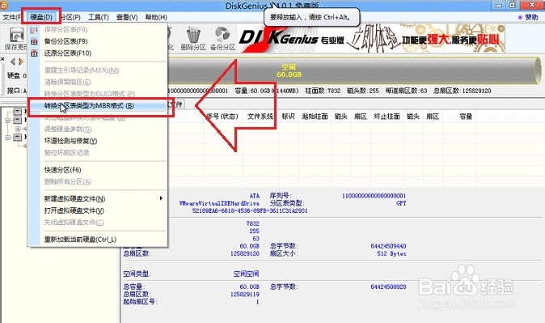Click the 备份分区 toolbar icon
This screenshot has height=323, width=545.
pyautogui.click(x=222, y=39)
